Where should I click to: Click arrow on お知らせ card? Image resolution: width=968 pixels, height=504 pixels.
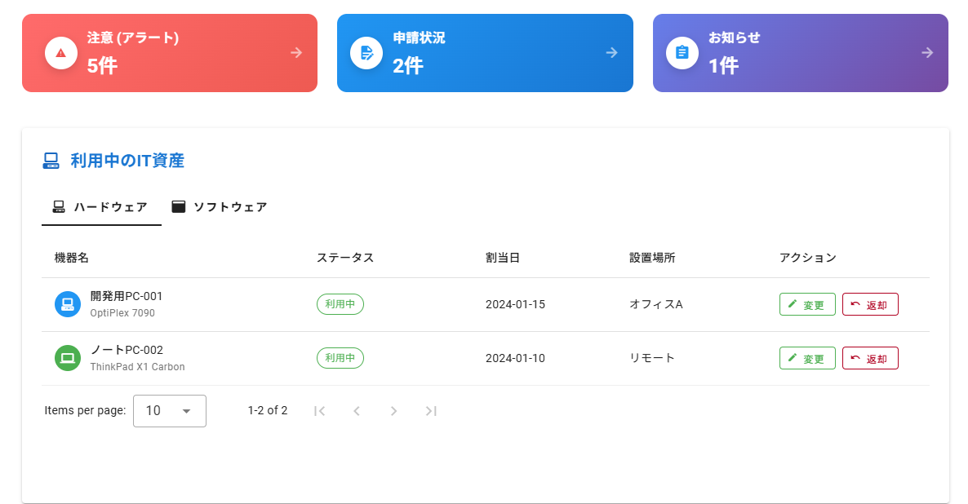[927, 53]
